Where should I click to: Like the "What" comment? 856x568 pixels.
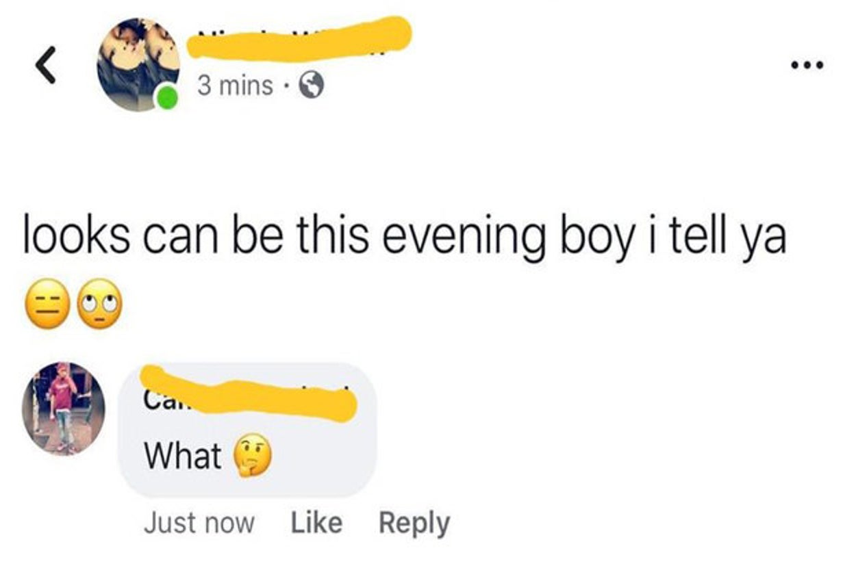tap(316, 523)
